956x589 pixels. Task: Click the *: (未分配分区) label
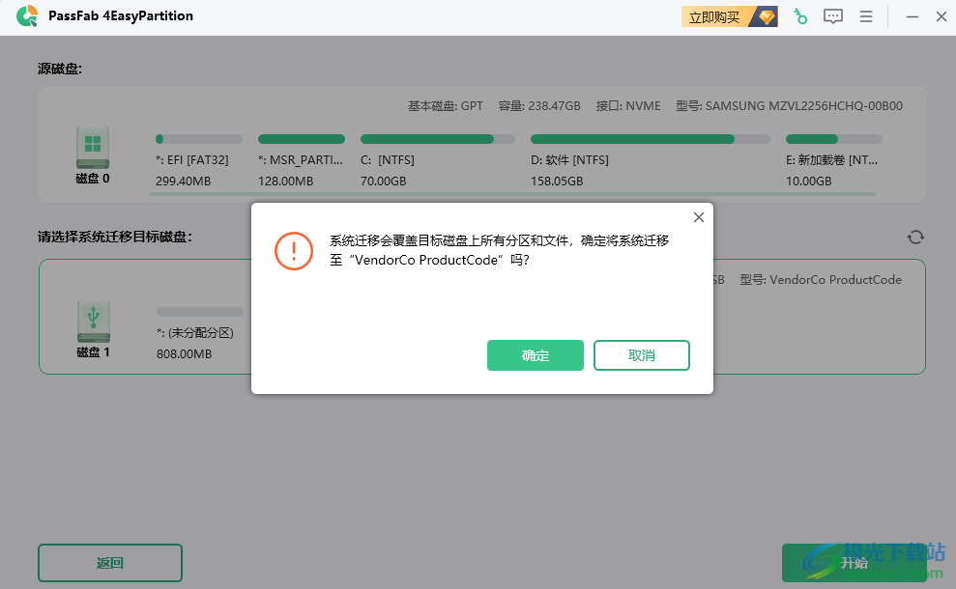(x=195, y=332)
